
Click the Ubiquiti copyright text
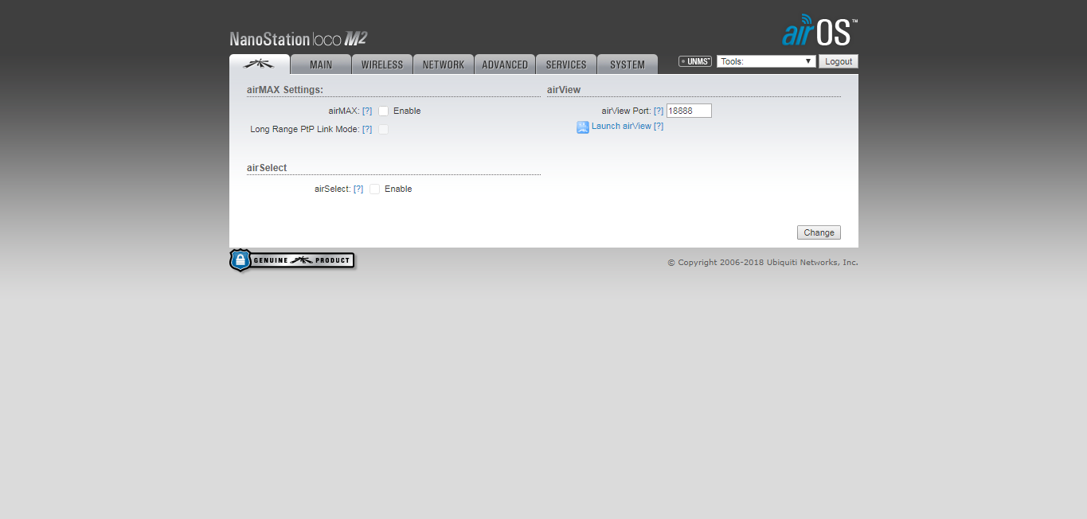point(763,262)
